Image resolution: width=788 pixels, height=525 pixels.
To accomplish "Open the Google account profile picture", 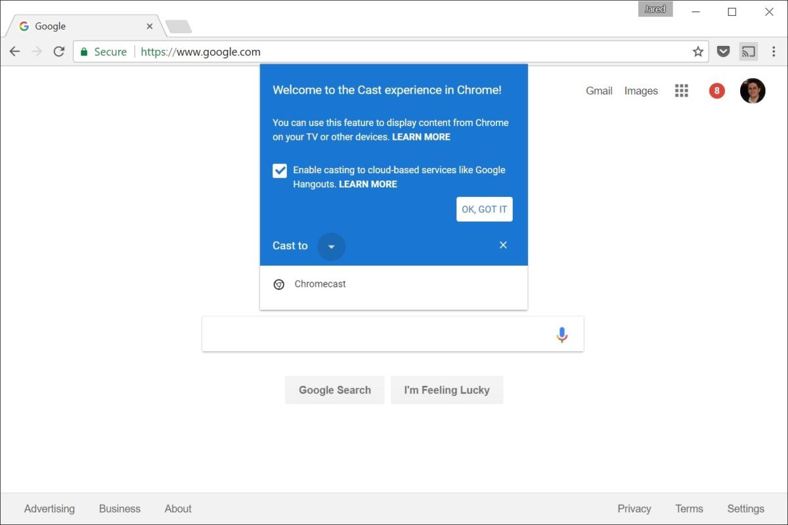I will [x=753, y=91].
